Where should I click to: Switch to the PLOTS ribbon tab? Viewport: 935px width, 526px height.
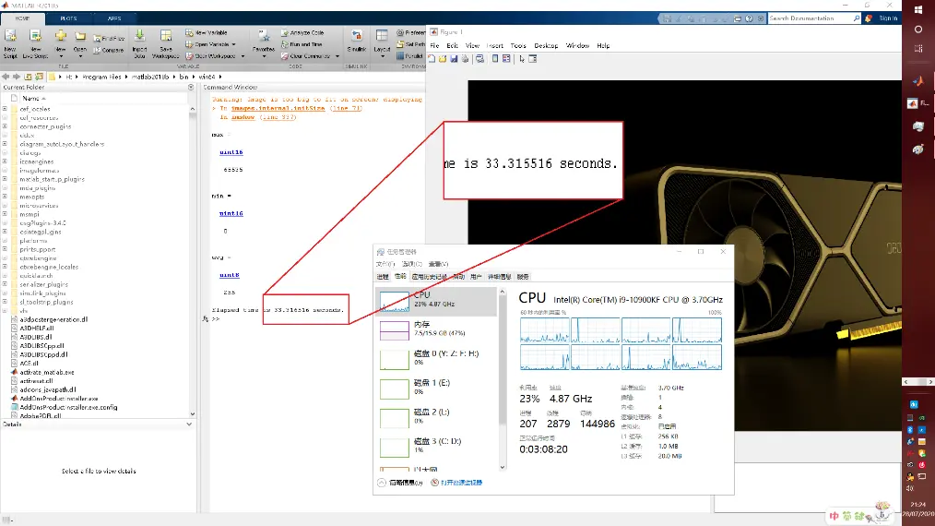68,18
